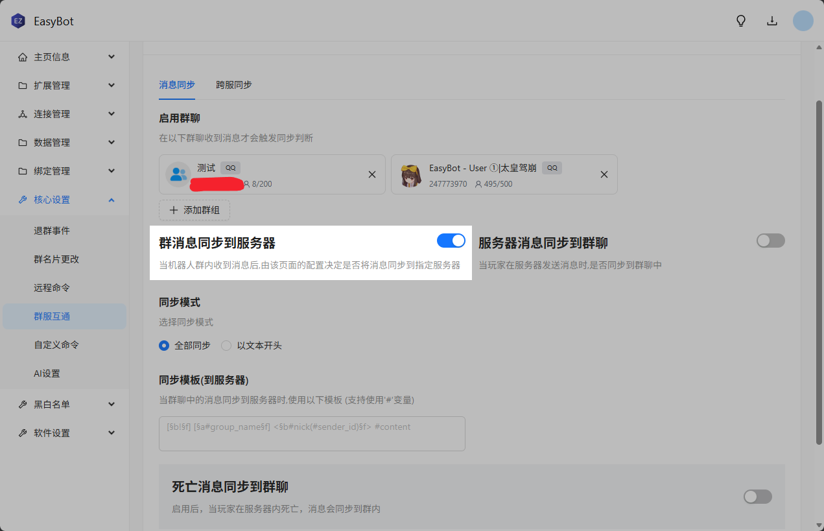Enable 服务器消息同步到群聊 toggle
Screen dimensions: 824x531
click(771, 241)
